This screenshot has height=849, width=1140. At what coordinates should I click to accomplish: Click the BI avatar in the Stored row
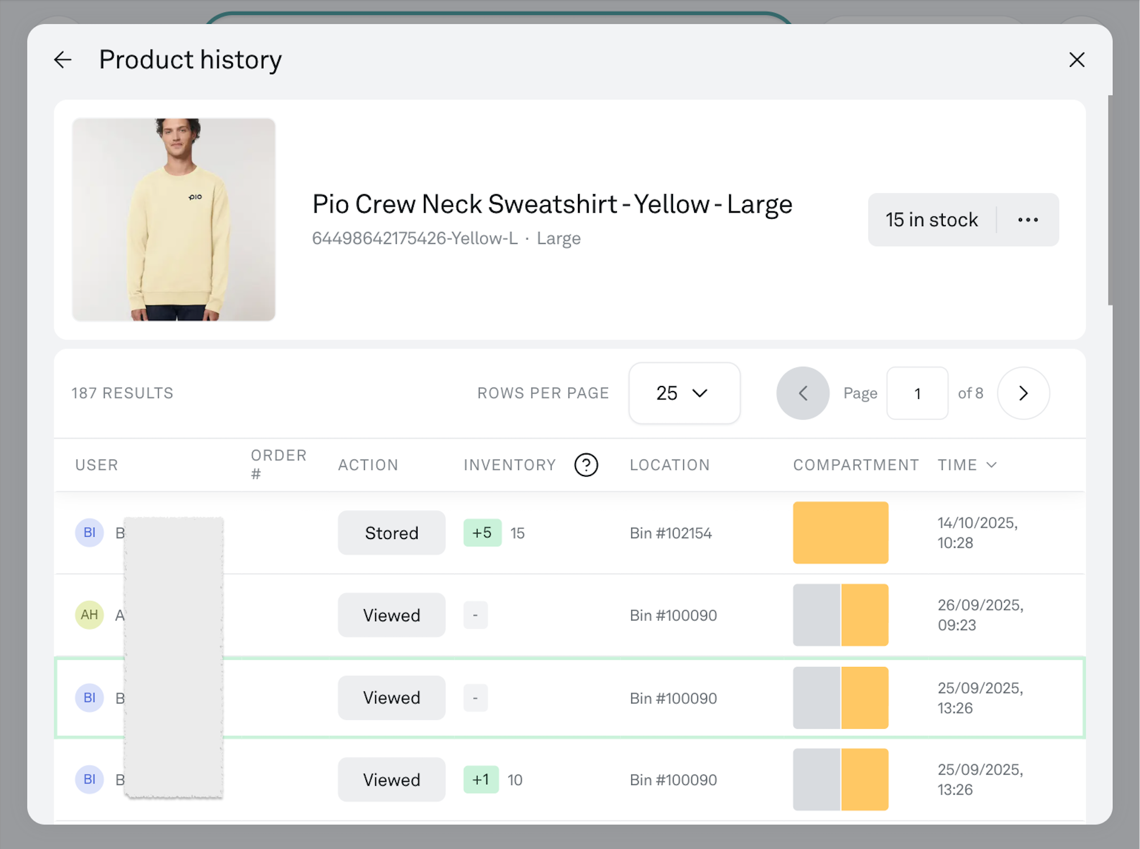90,533
